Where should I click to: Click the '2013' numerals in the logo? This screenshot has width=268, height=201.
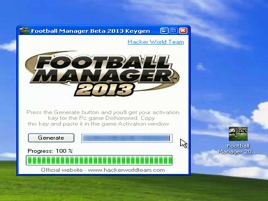pyautogui.click(x=103, y=89)
